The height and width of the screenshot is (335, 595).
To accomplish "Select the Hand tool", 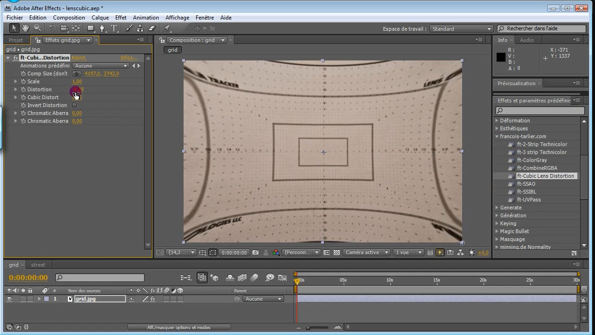I will pyautogui.click(x=26, y=28).
